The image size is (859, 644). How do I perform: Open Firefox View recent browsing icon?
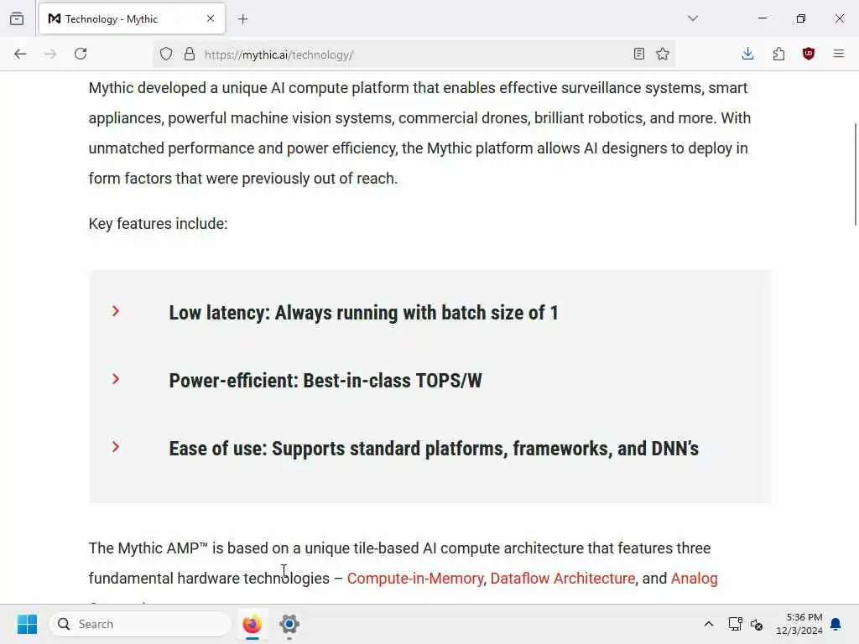17,18
